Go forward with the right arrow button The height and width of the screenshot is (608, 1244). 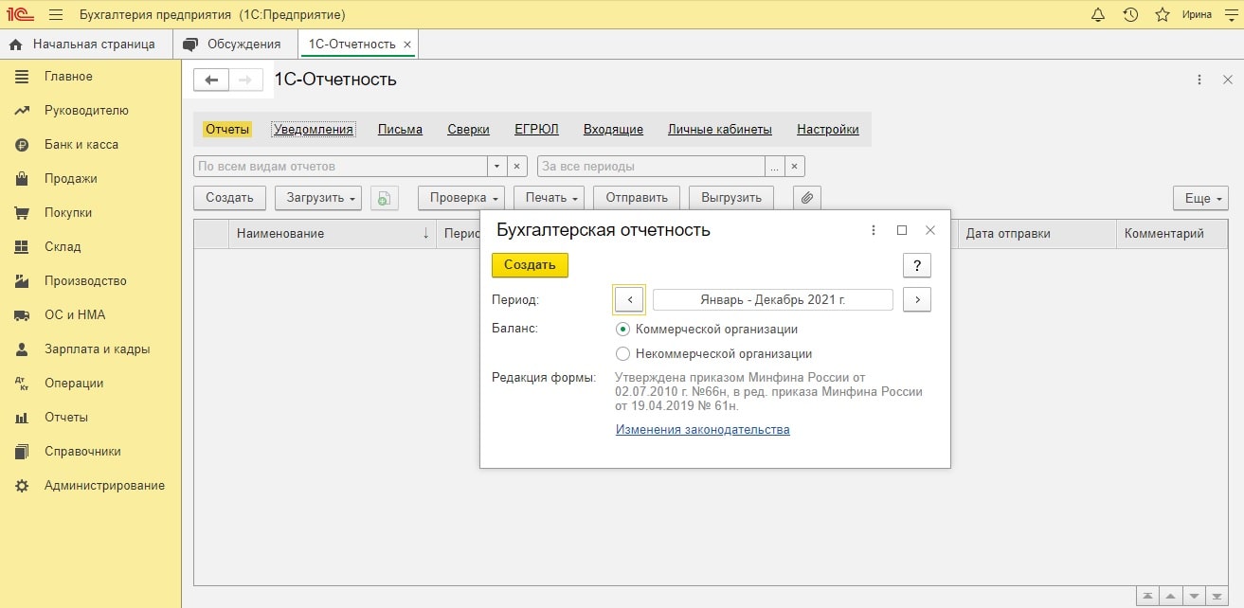(245, 80)
